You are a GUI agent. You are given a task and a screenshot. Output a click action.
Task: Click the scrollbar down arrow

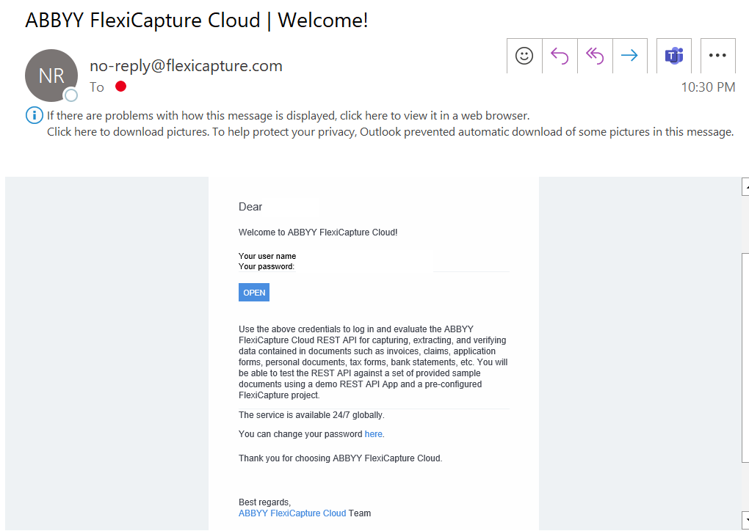[x=745, y=520]
